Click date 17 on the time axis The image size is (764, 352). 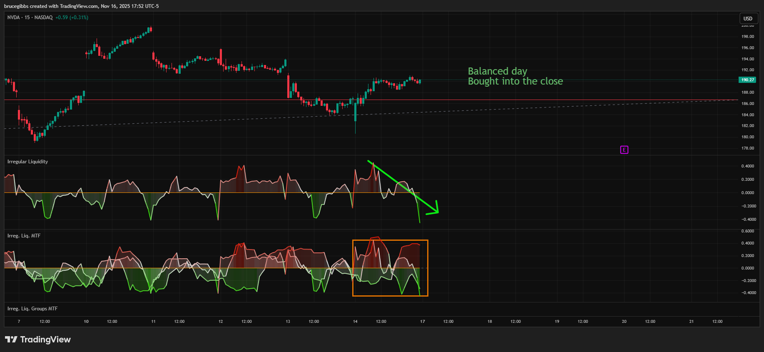(423, 322)
